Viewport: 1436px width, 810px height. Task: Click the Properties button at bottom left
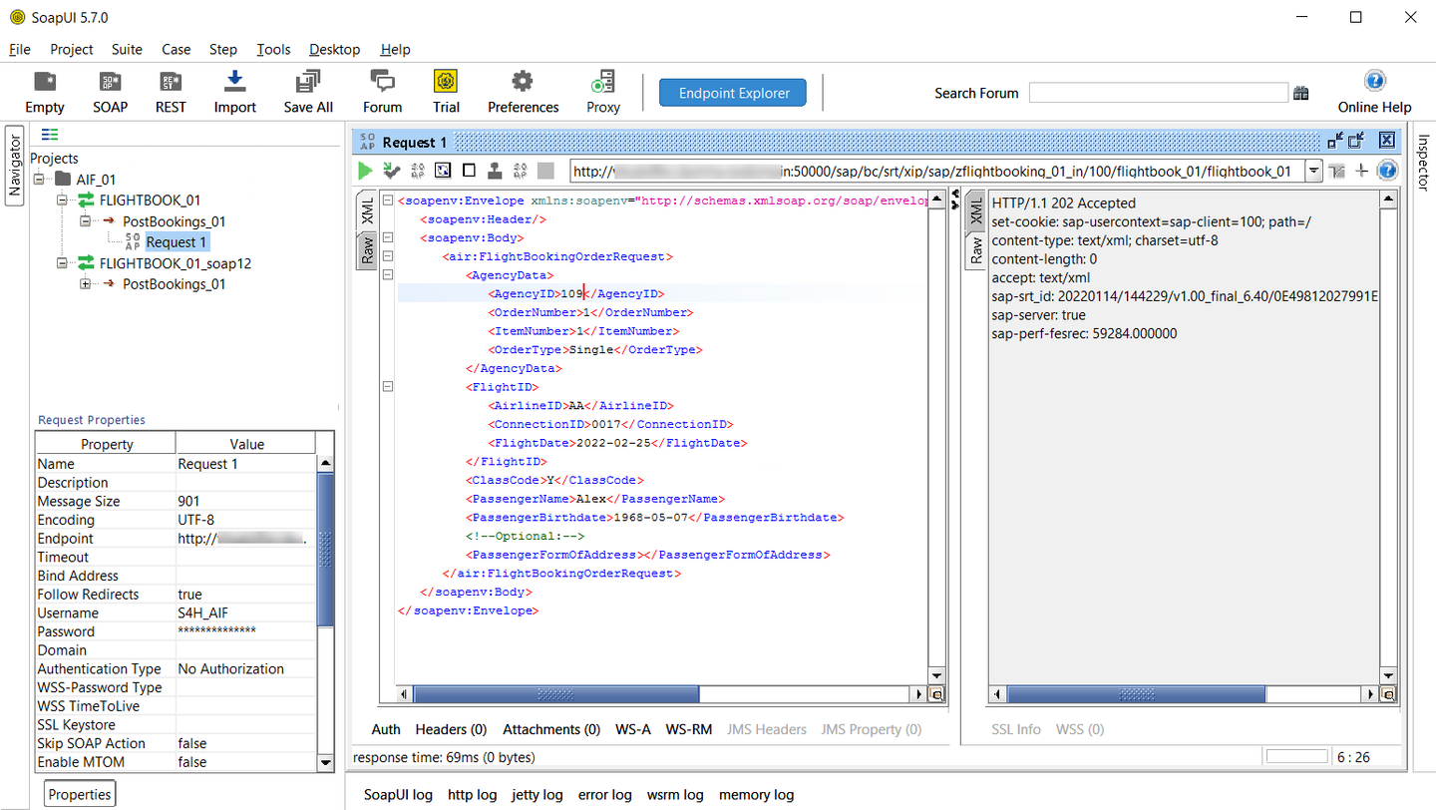tap(80, 794)
